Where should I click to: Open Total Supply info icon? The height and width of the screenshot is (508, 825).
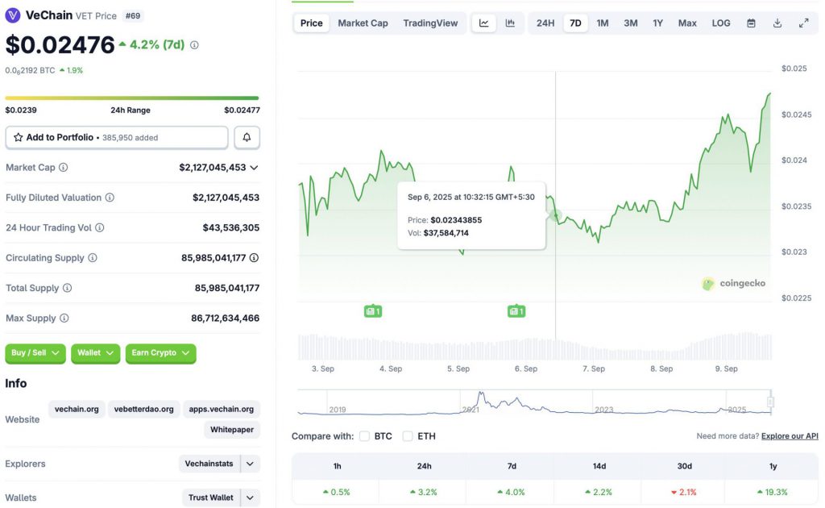(68, 288)
